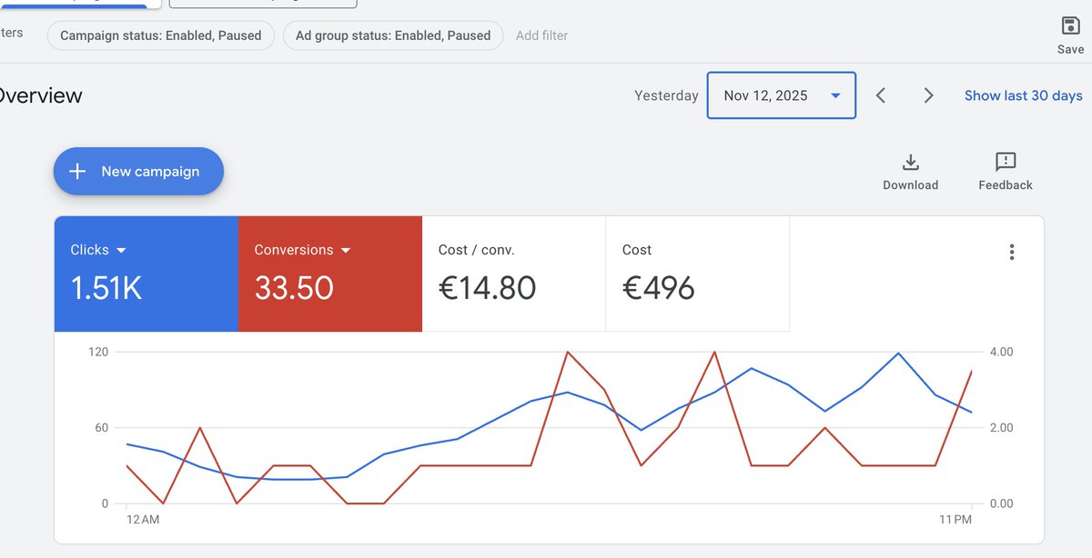This screenshot has width=1092, height=558.
Task: Open the three-dot options menu on the chart card
Action: tap(1012, 252)
